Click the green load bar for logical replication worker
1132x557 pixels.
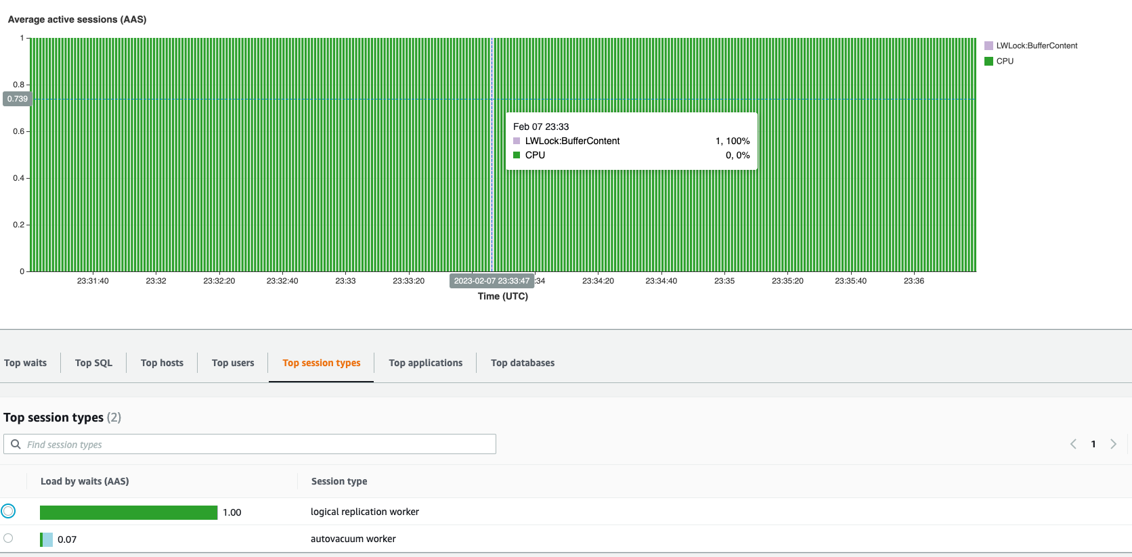tap(129, 512)
